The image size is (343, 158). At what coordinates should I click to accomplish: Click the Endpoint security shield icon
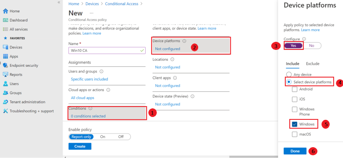point(6,66)
